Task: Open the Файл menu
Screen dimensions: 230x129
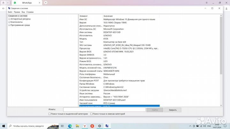Action: [10, 12]
